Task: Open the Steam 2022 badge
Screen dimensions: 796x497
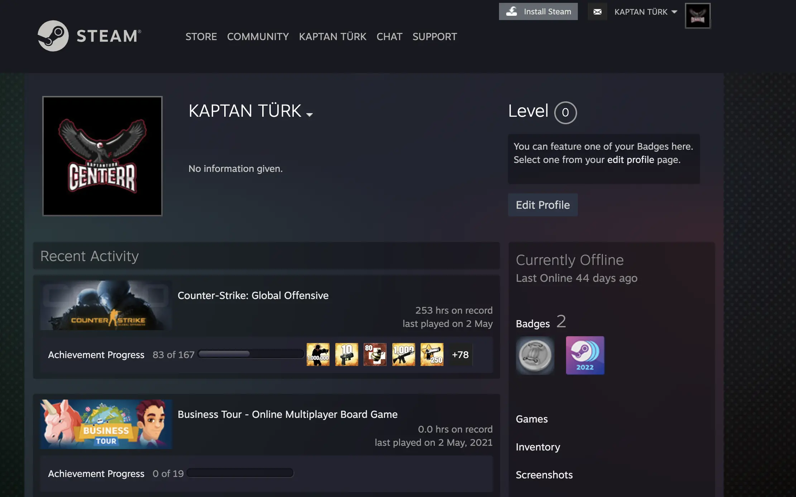Action: (585, 355)
